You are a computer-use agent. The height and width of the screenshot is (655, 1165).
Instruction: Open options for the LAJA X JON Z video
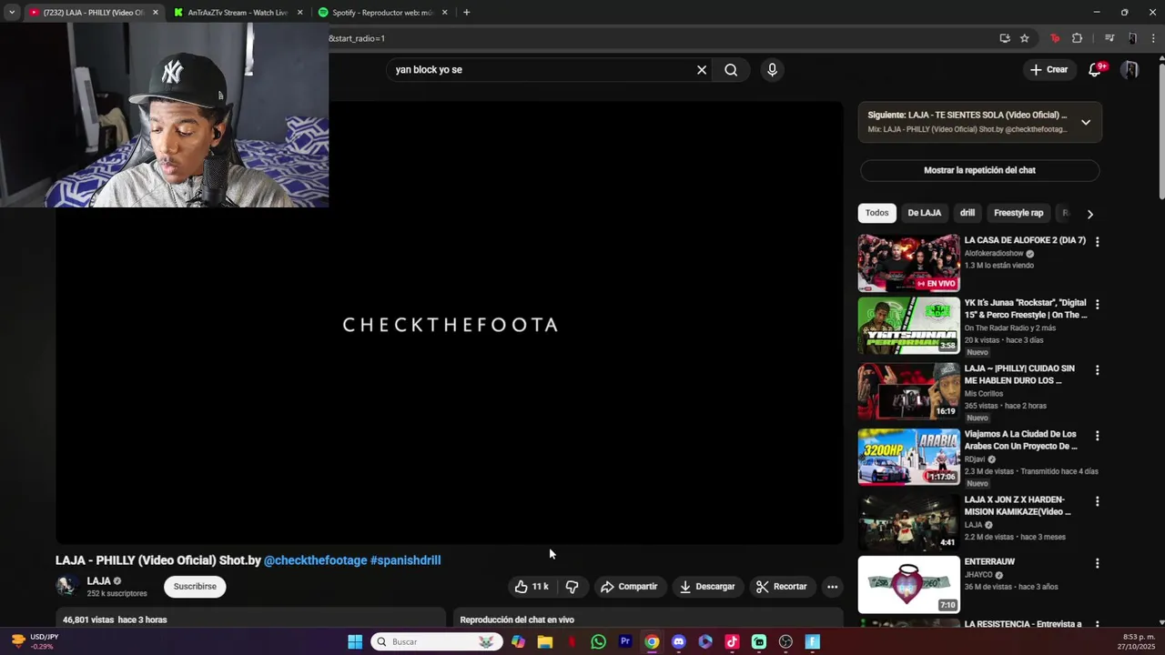(x=1097, y=501)
